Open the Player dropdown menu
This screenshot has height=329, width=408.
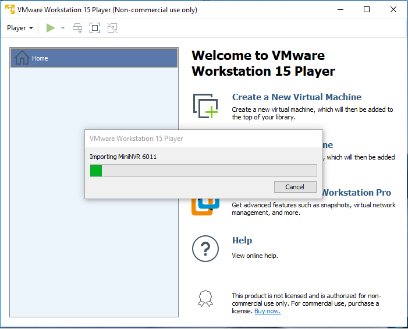20,28
